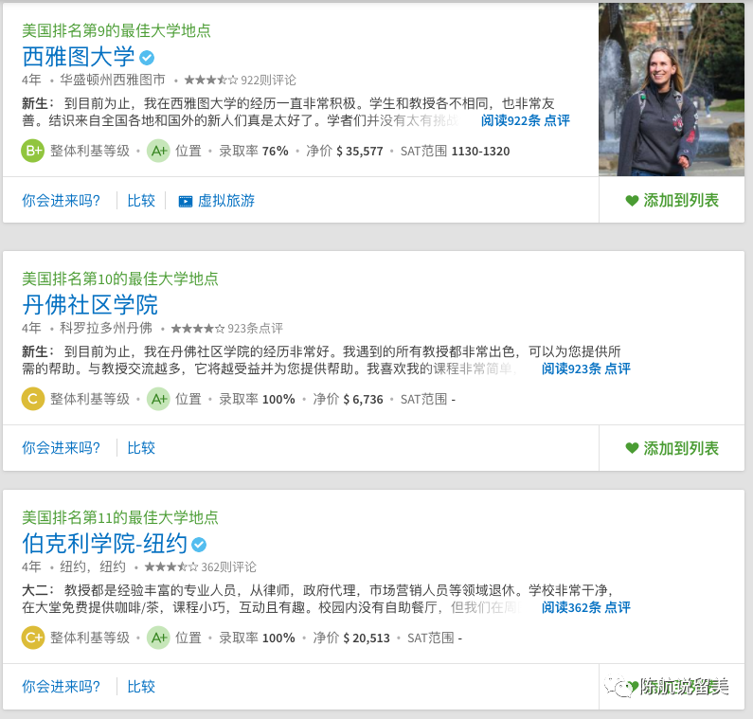Click the star rating with 362则评论
Viewport: 753px width, 719px height.
click(170, 567)
